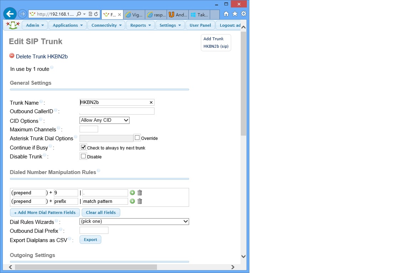The image size is (411, 273).
Task: Expand the Dial Rules Wizards dropdown
Action: click(134, 221)
